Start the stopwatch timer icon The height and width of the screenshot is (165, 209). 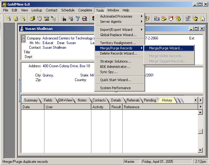pyautogui.click(x=40, y=19)
